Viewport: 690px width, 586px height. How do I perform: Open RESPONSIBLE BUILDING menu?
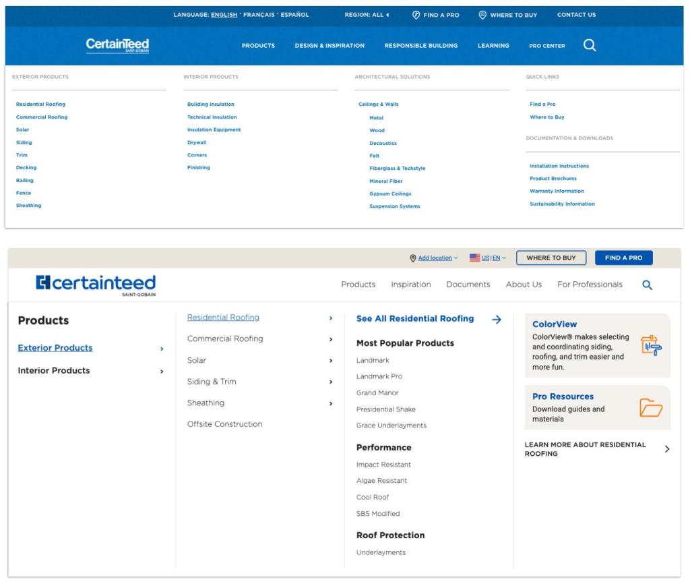pos(420,45)
